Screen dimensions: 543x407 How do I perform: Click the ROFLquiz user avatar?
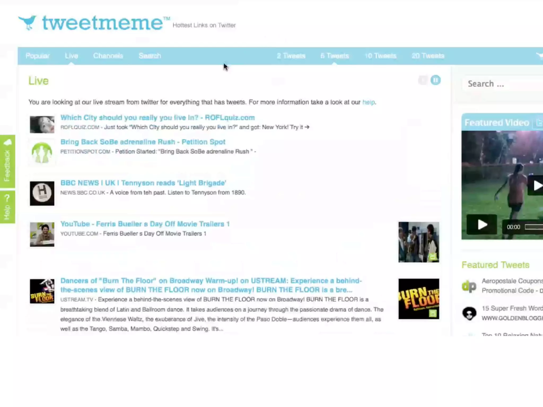(x=42, y=124)
